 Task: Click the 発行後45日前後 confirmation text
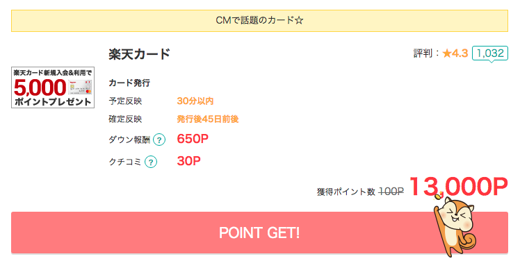click(x=208, y=119)
